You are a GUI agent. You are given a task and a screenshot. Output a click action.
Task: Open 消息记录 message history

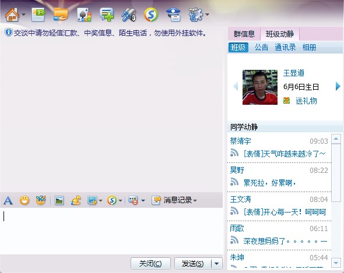tap(171, 200)
